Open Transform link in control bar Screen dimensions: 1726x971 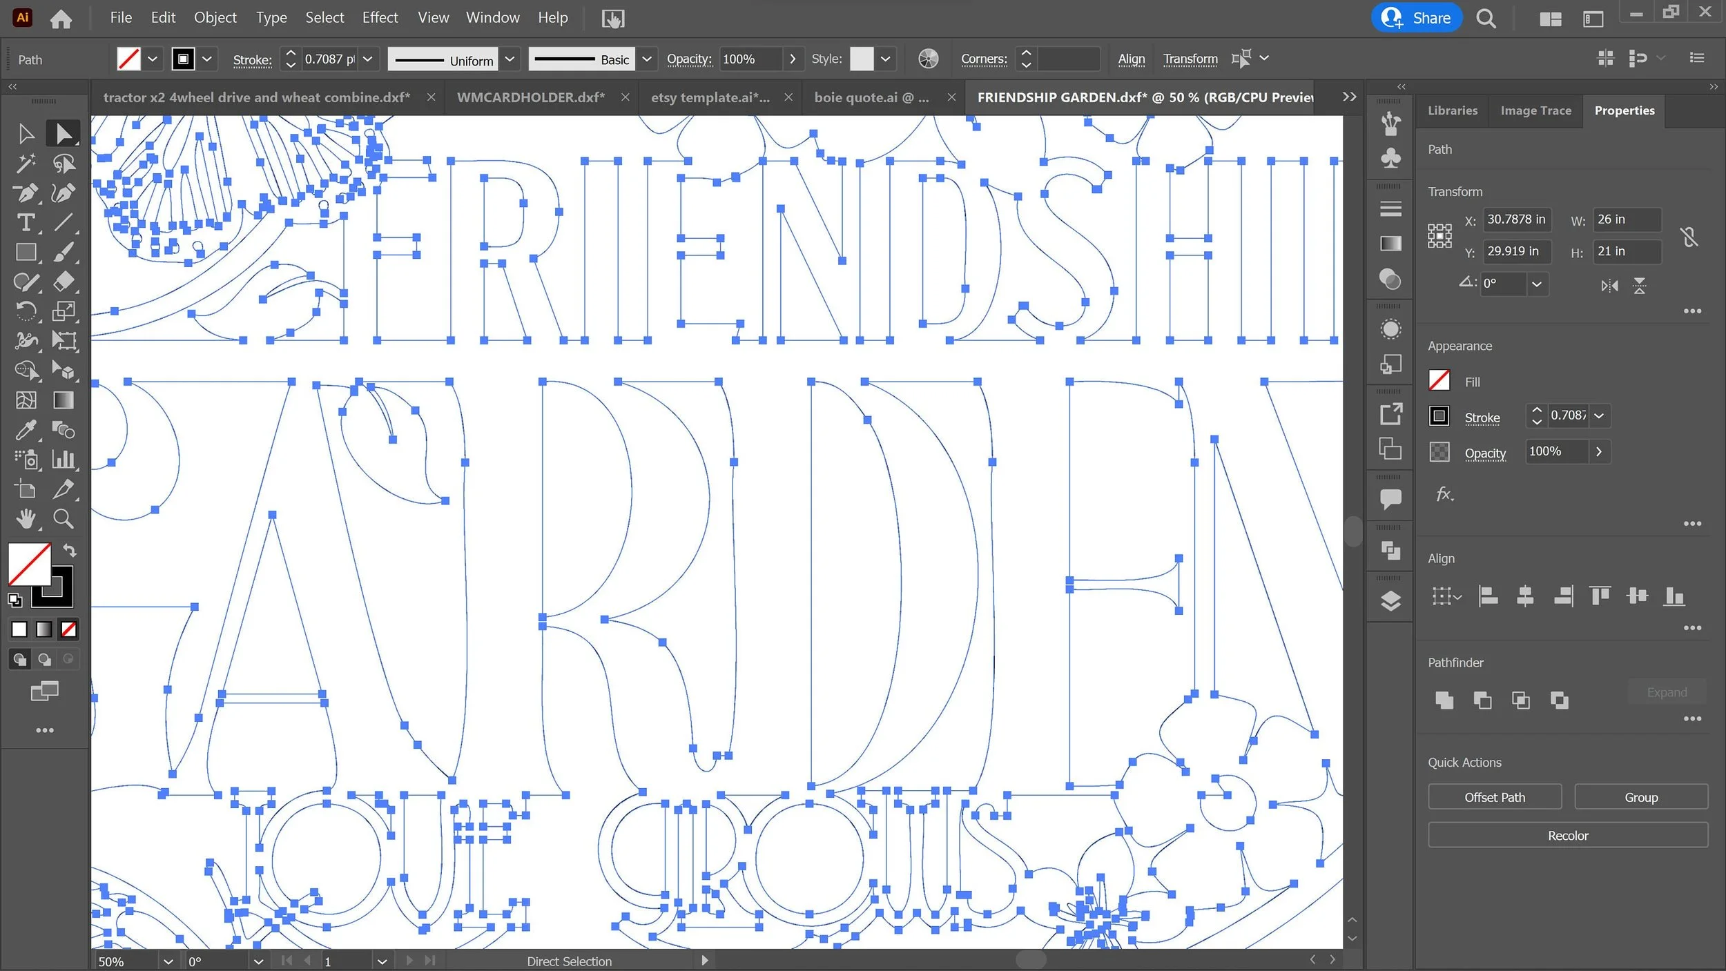tap(1190, 59)
